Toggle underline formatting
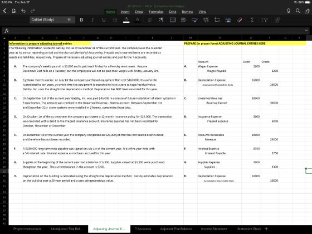 pos(104,19)
